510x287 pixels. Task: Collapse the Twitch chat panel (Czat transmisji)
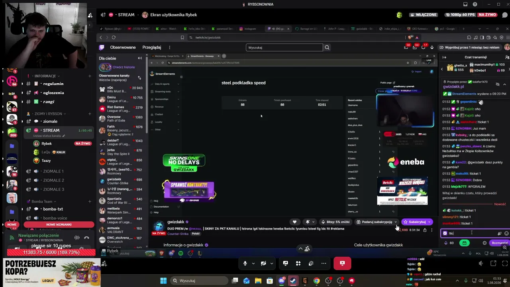click(x=444, y=57)
